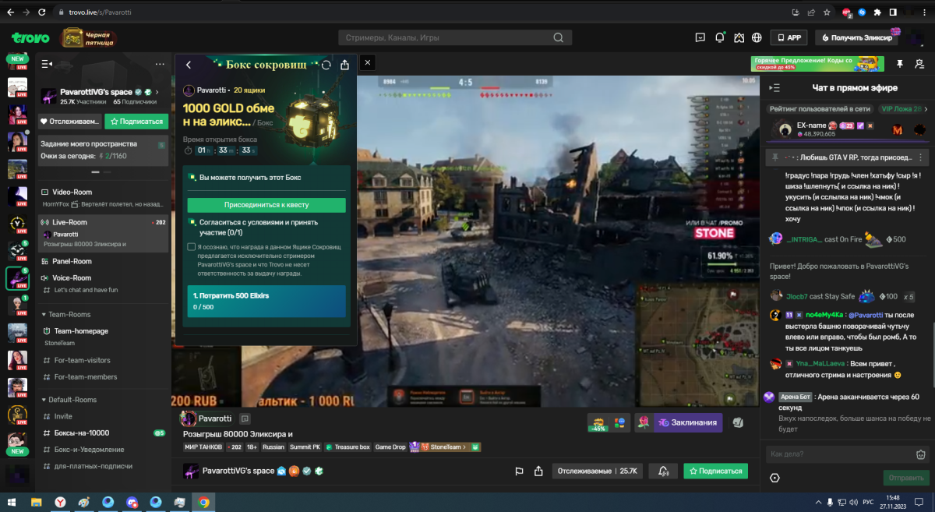935x512 pixels.
Task: Open the Trovo home logo
Action: click(x=31, y=37)
